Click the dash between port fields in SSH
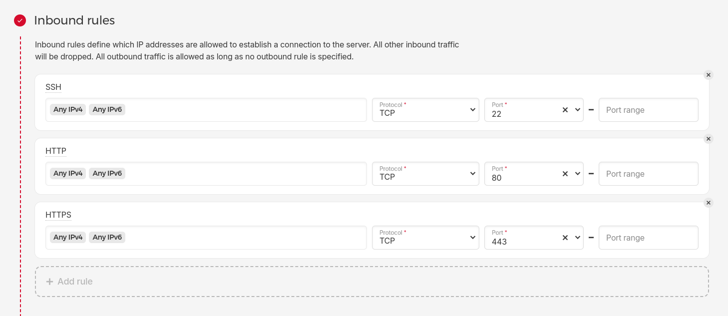This screenshot has width=728, height=316. pyautogui.click(x=591, y=110)
